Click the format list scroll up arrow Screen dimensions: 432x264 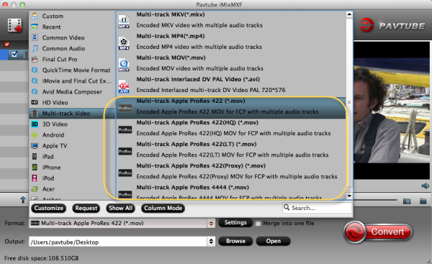click(349, 14)
